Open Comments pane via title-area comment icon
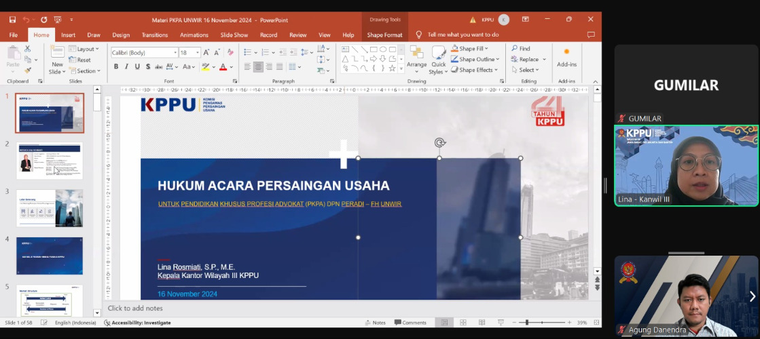Image resolution: width=760 pixels, height=339 pixels. pos(591,35)
